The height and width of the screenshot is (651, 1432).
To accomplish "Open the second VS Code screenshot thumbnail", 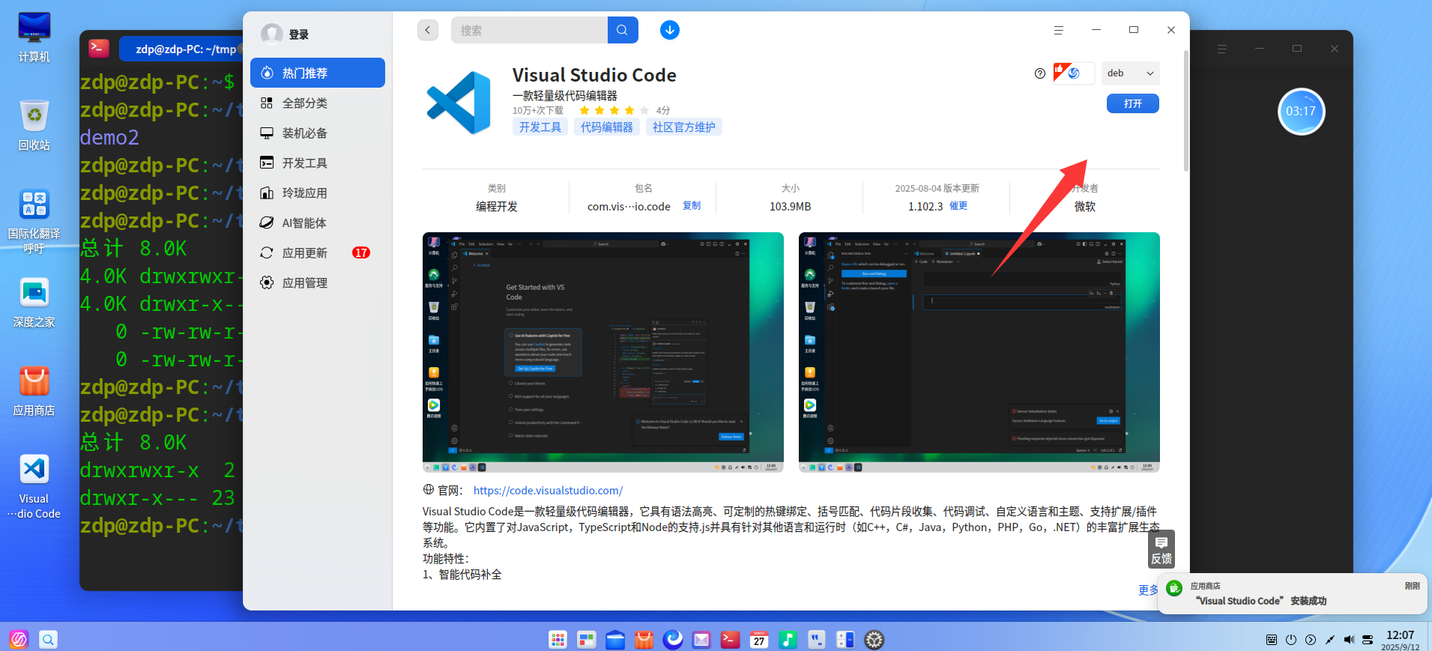I will (x=979, y=352).
